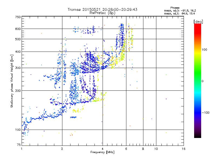Click the y-axis '200' tick label
216x162 pixels.
(x=18, y=91)
